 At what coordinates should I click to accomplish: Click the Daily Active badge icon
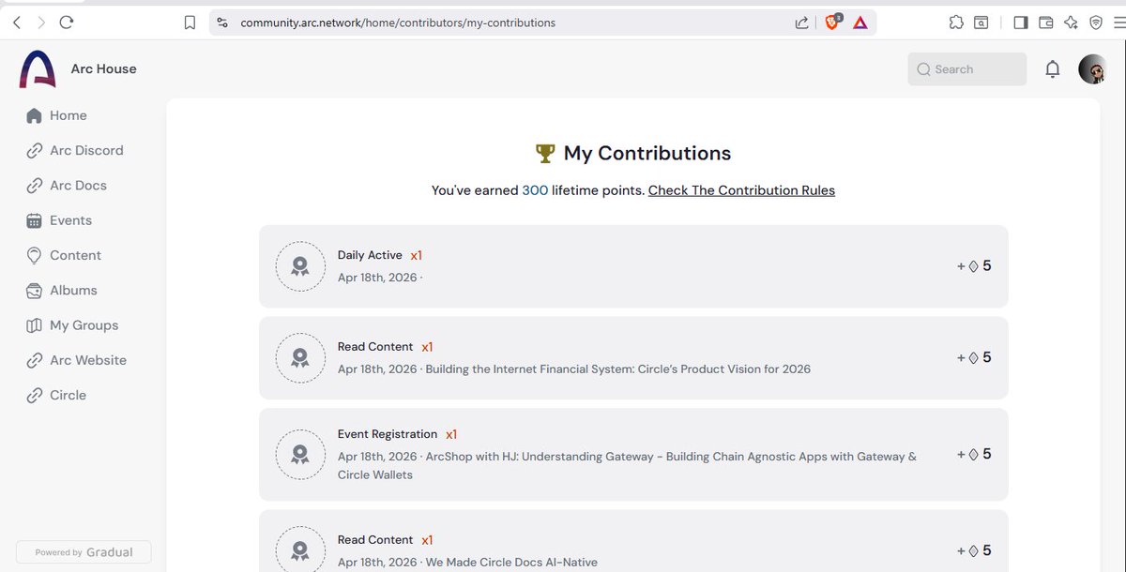pos(300,266)
